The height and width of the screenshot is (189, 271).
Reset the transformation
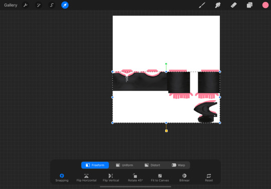point(209,177)
